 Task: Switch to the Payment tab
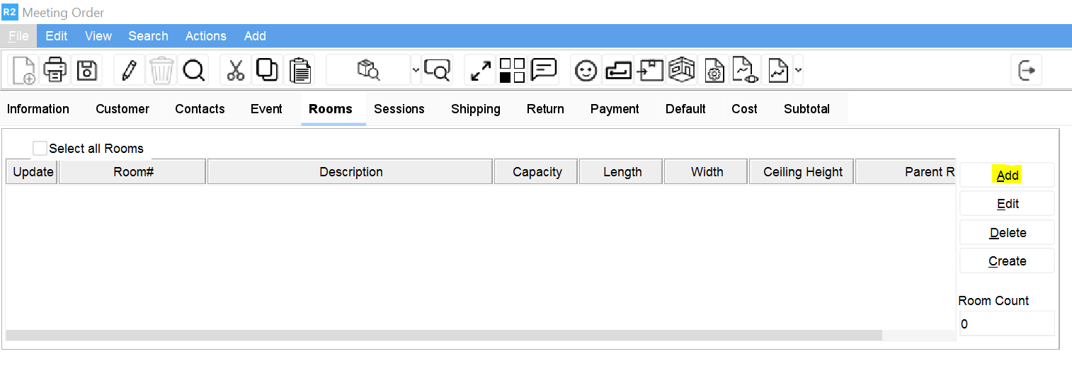615,109
